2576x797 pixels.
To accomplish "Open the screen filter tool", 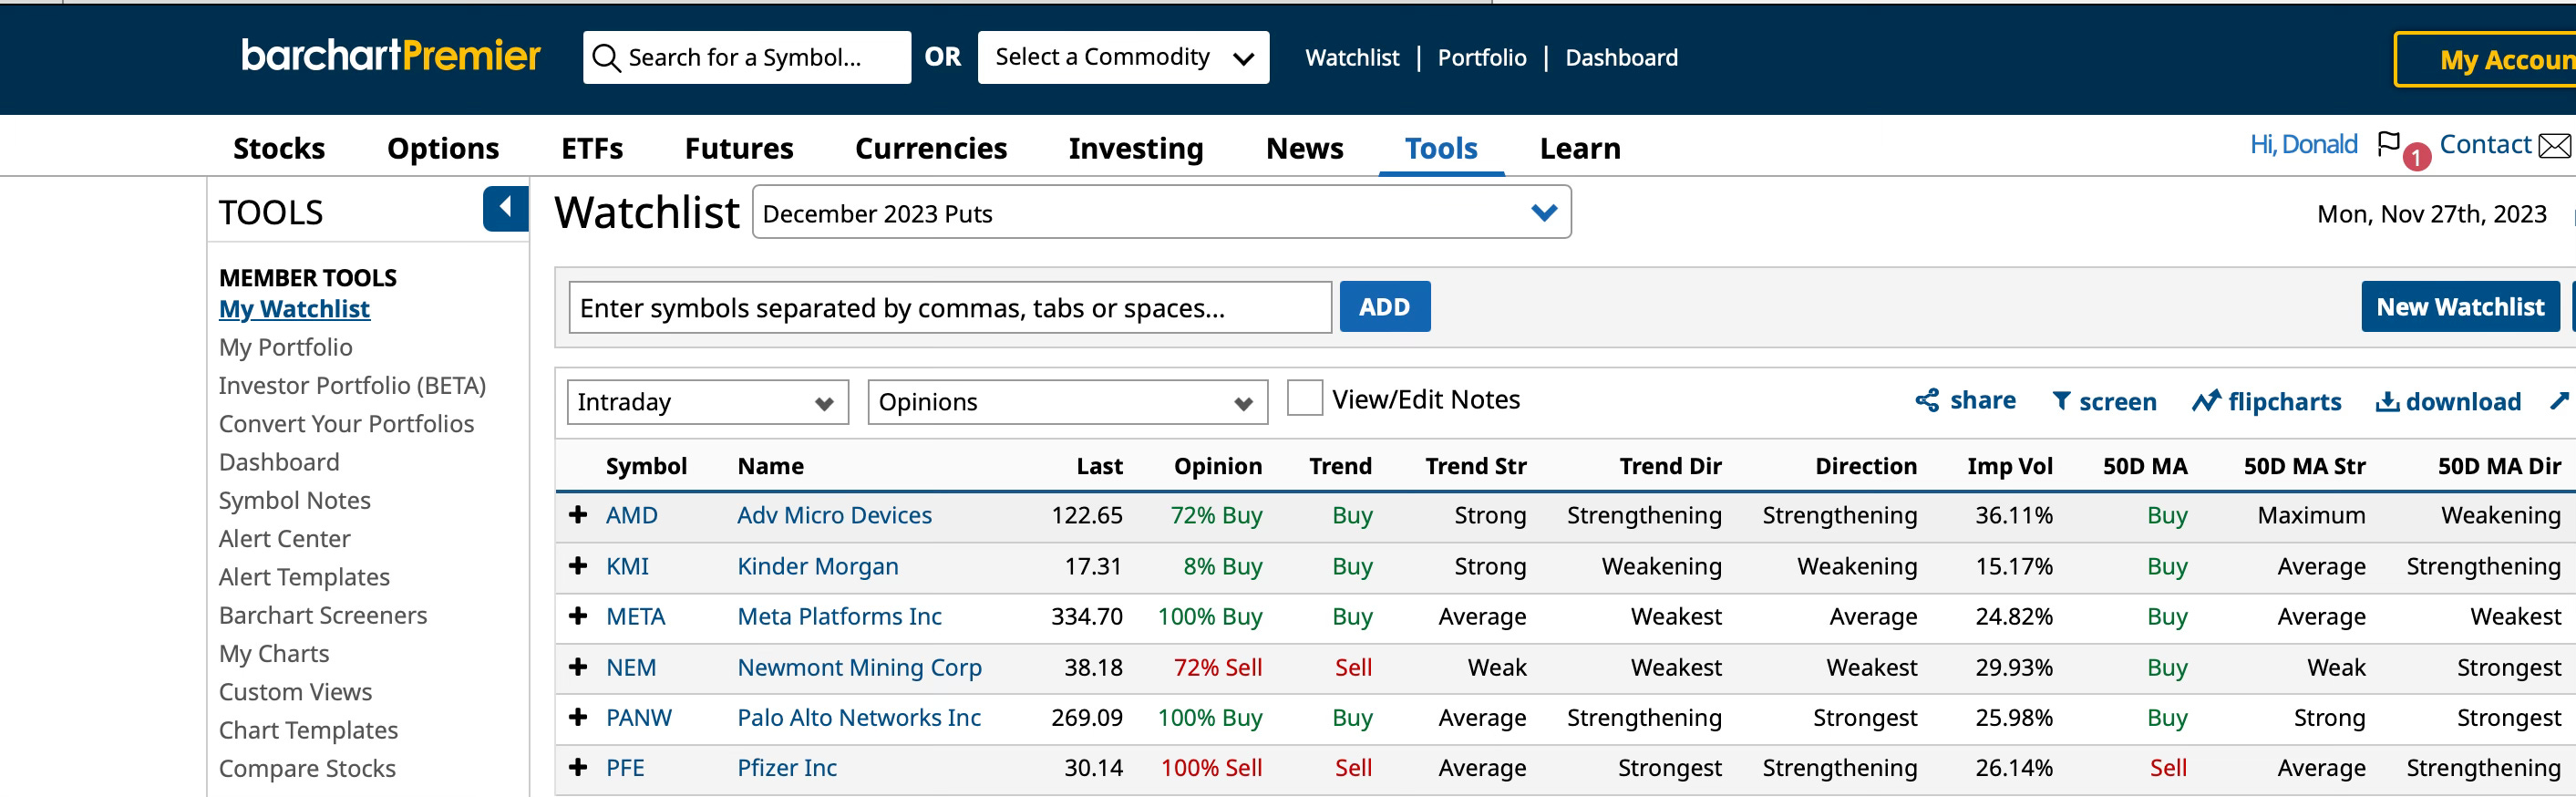I will pos(2104,401).
